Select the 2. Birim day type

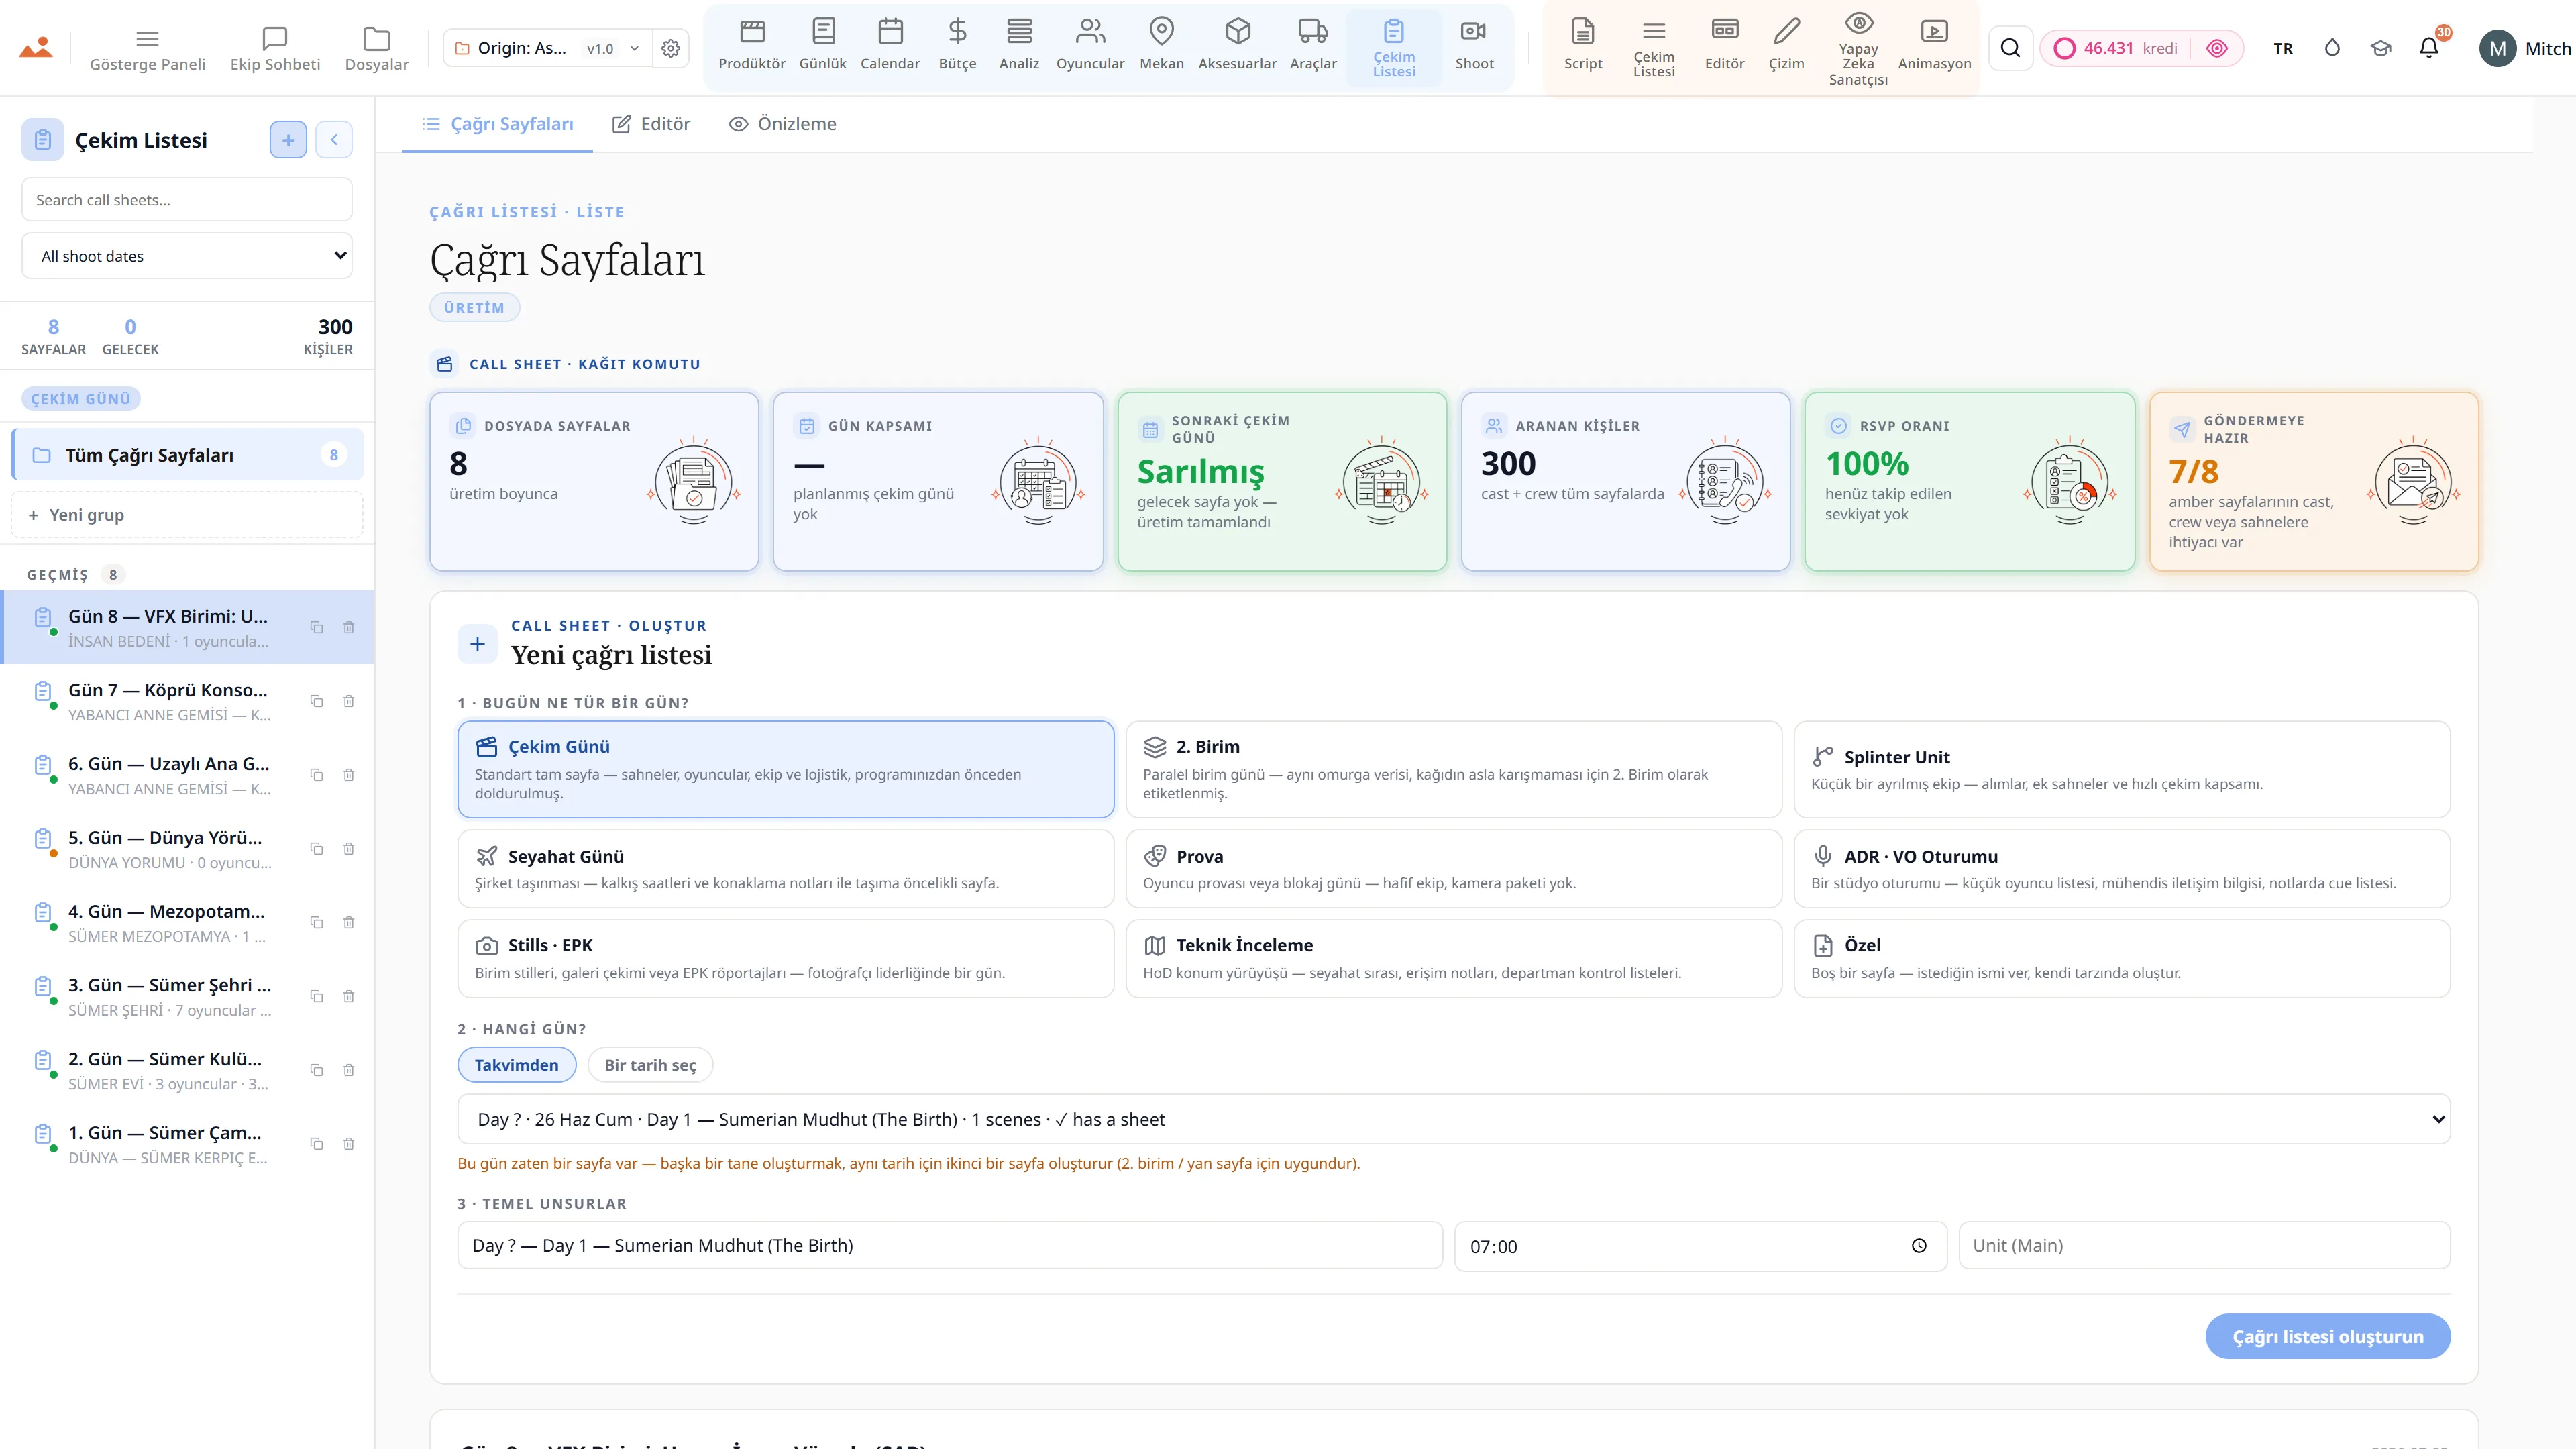1454,769
